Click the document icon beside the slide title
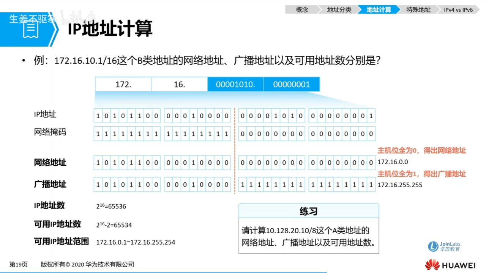Viewport: 486px width, 273px height. click(x=31, y=30)
